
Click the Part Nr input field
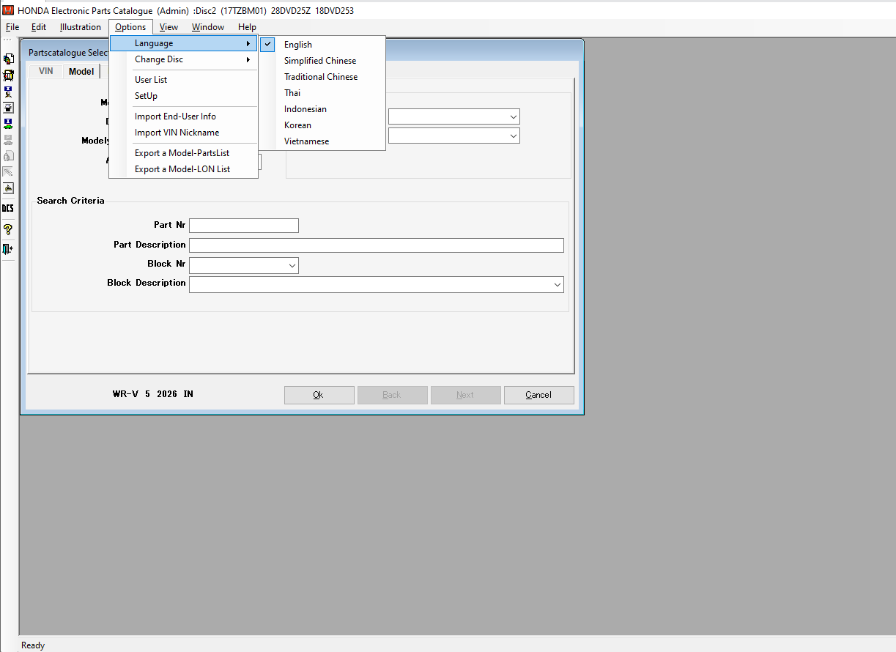(244, 226)
